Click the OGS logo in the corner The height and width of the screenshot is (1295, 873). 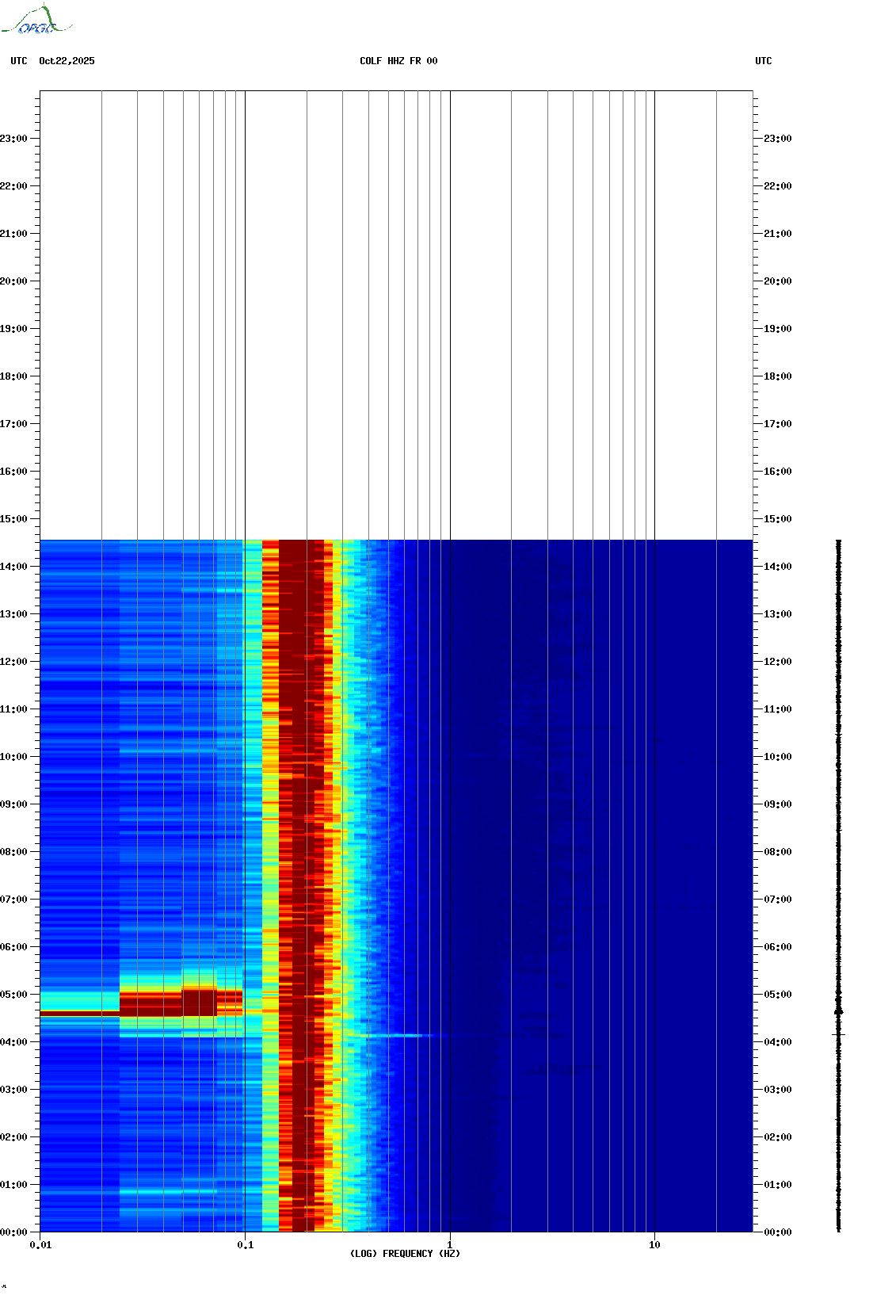pyautogui.click(x=36, y=20)
